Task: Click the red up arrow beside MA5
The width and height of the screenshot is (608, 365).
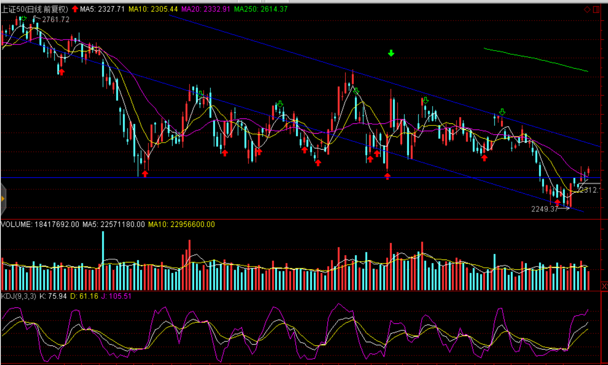Action: (x=75, y=9)
